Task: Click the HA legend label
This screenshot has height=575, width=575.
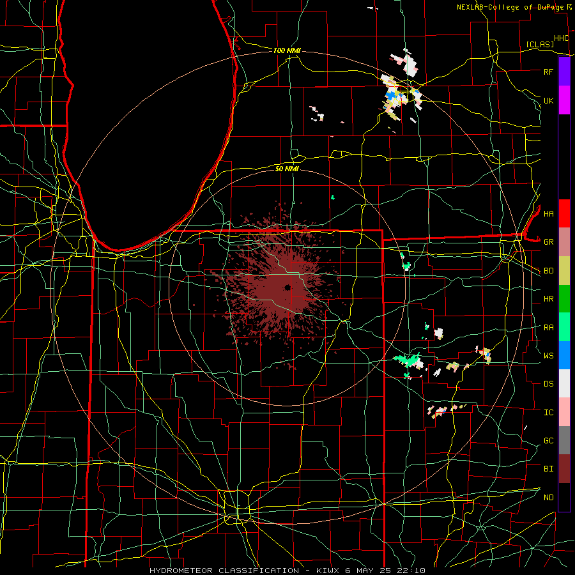Action: [x=548, y=213]
